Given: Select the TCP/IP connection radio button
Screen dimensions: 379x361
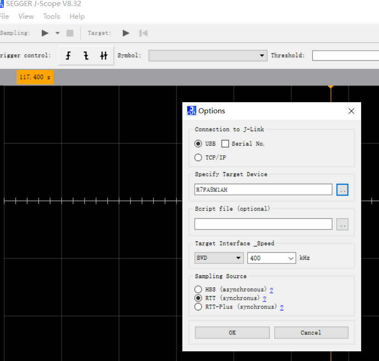Looking at the screenshot, I should tap(198, 157).
